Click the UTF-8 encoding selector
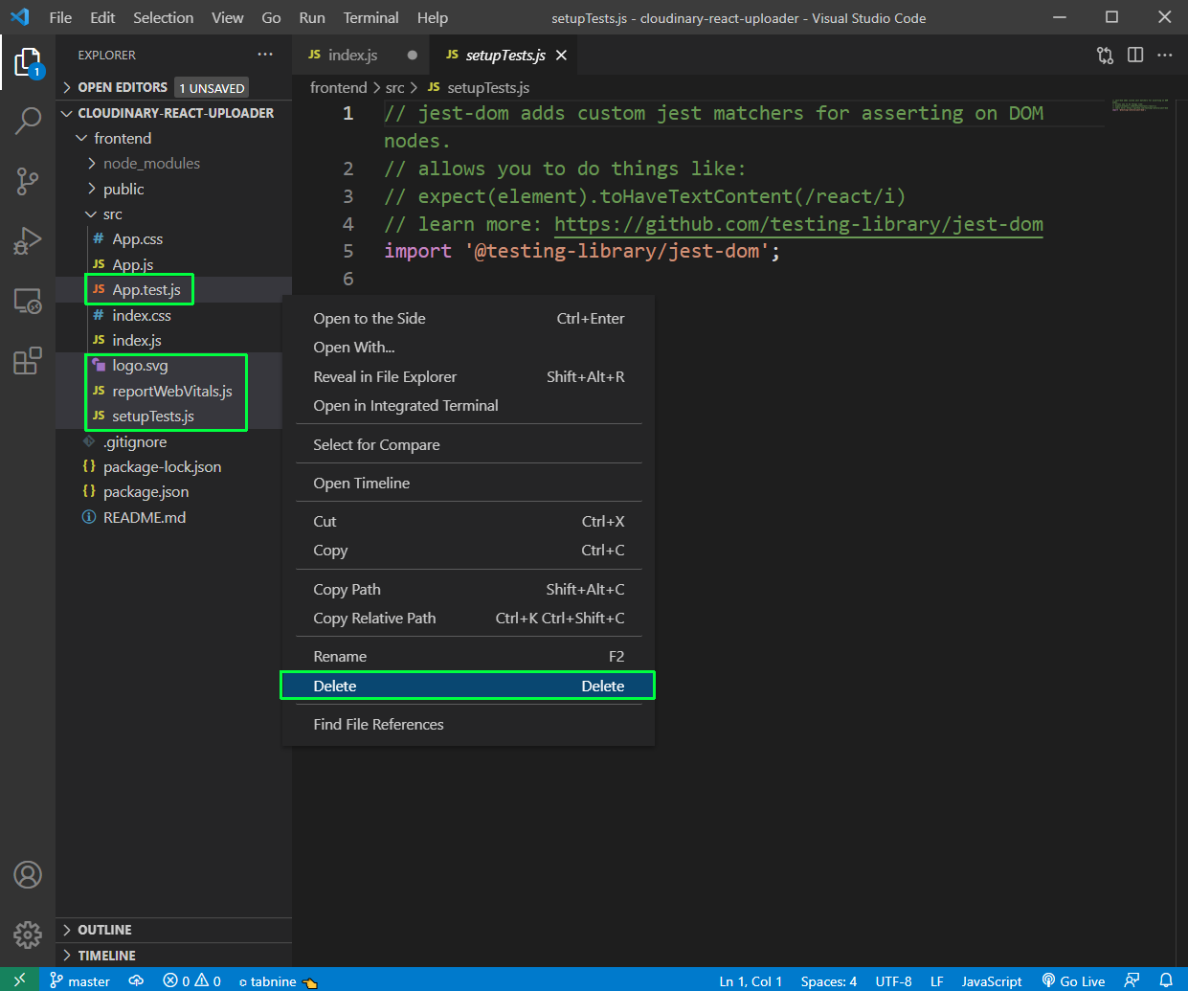 pyautogui.click(x=893, y=980)
